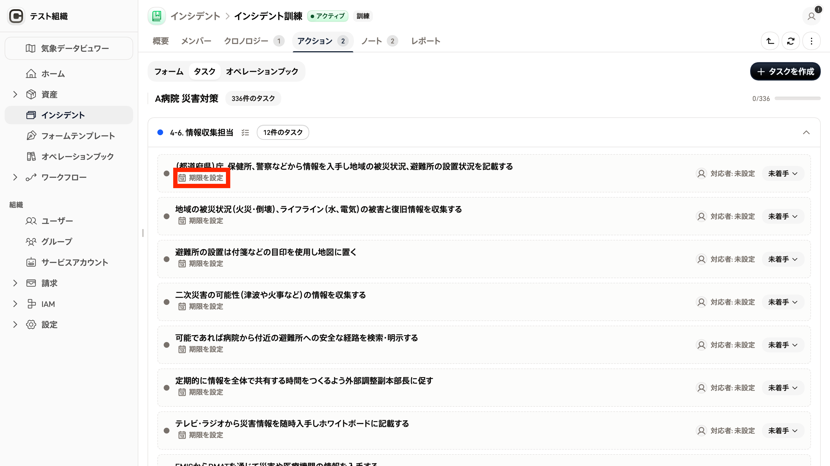Click the 0/336 task progress bar
This screenshot has width=830, height=466.
click(797, 98)
